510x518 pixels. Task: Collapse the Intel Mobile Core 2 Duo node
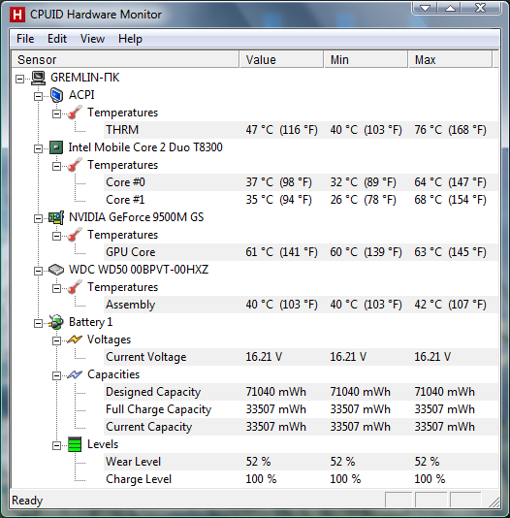(x=38, y=148)
